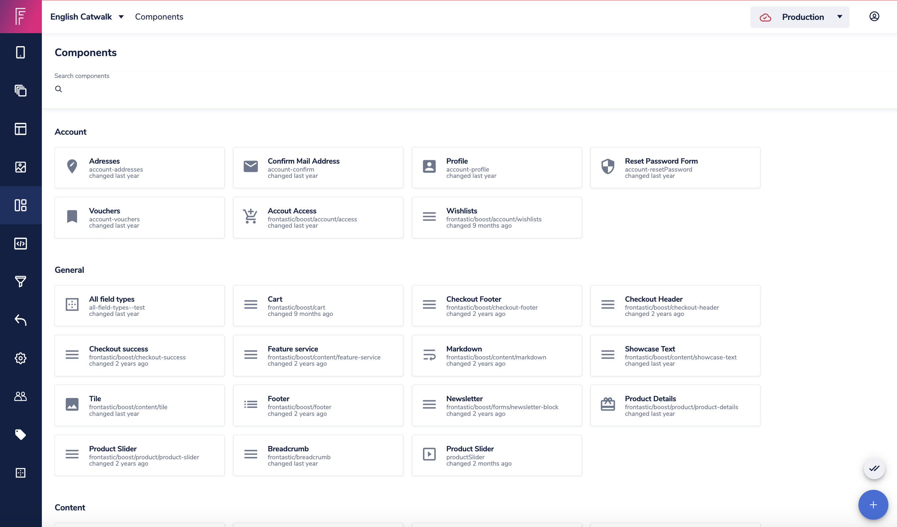Viewport: 897px width, 527px height.
Task: Select the Components sidebar icon
Action: tap(21, 205)
